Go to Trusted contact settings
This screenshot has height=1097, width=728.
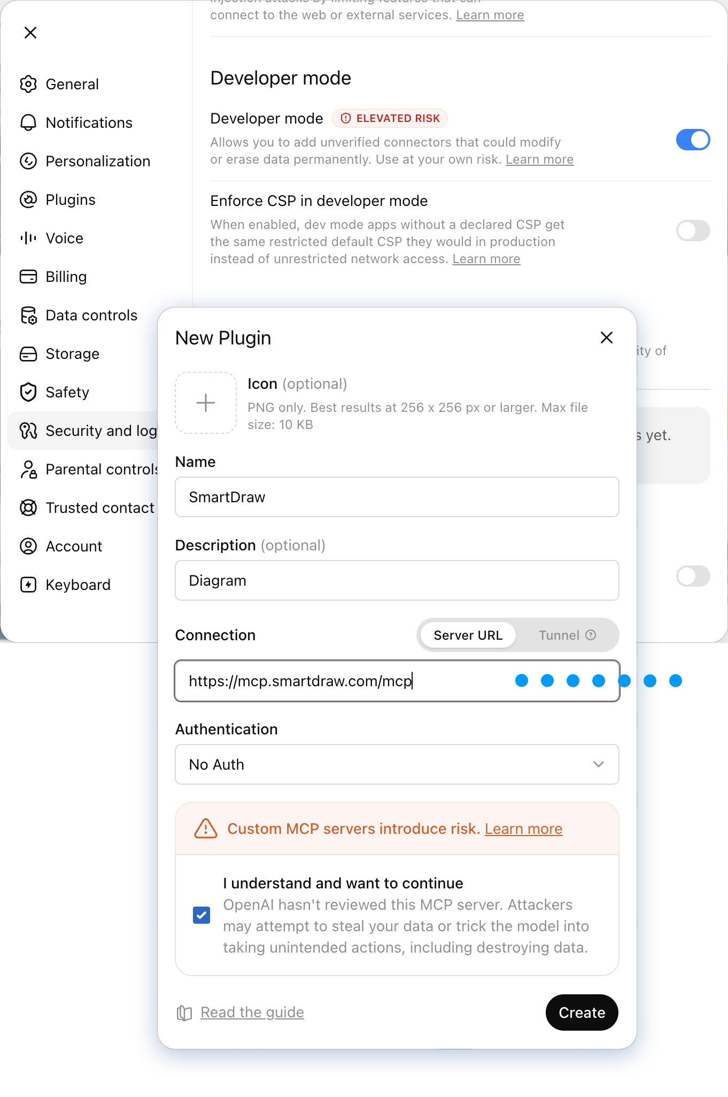click(100, 508)
